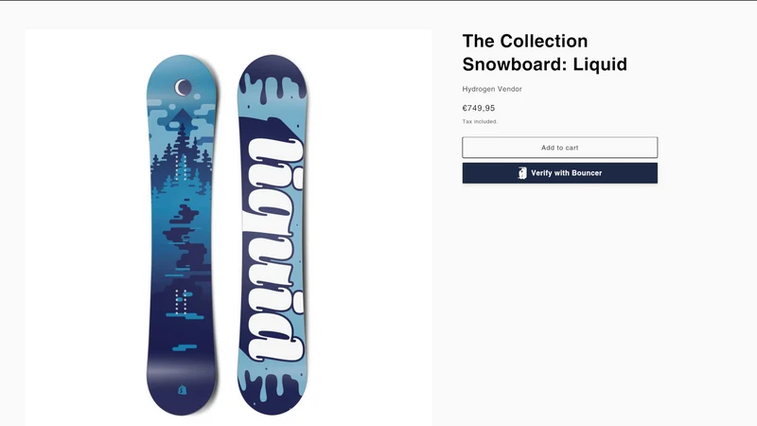Click the Verify with Bouncer button
Viewport: 757px width, 426px height.
point(559,173)
